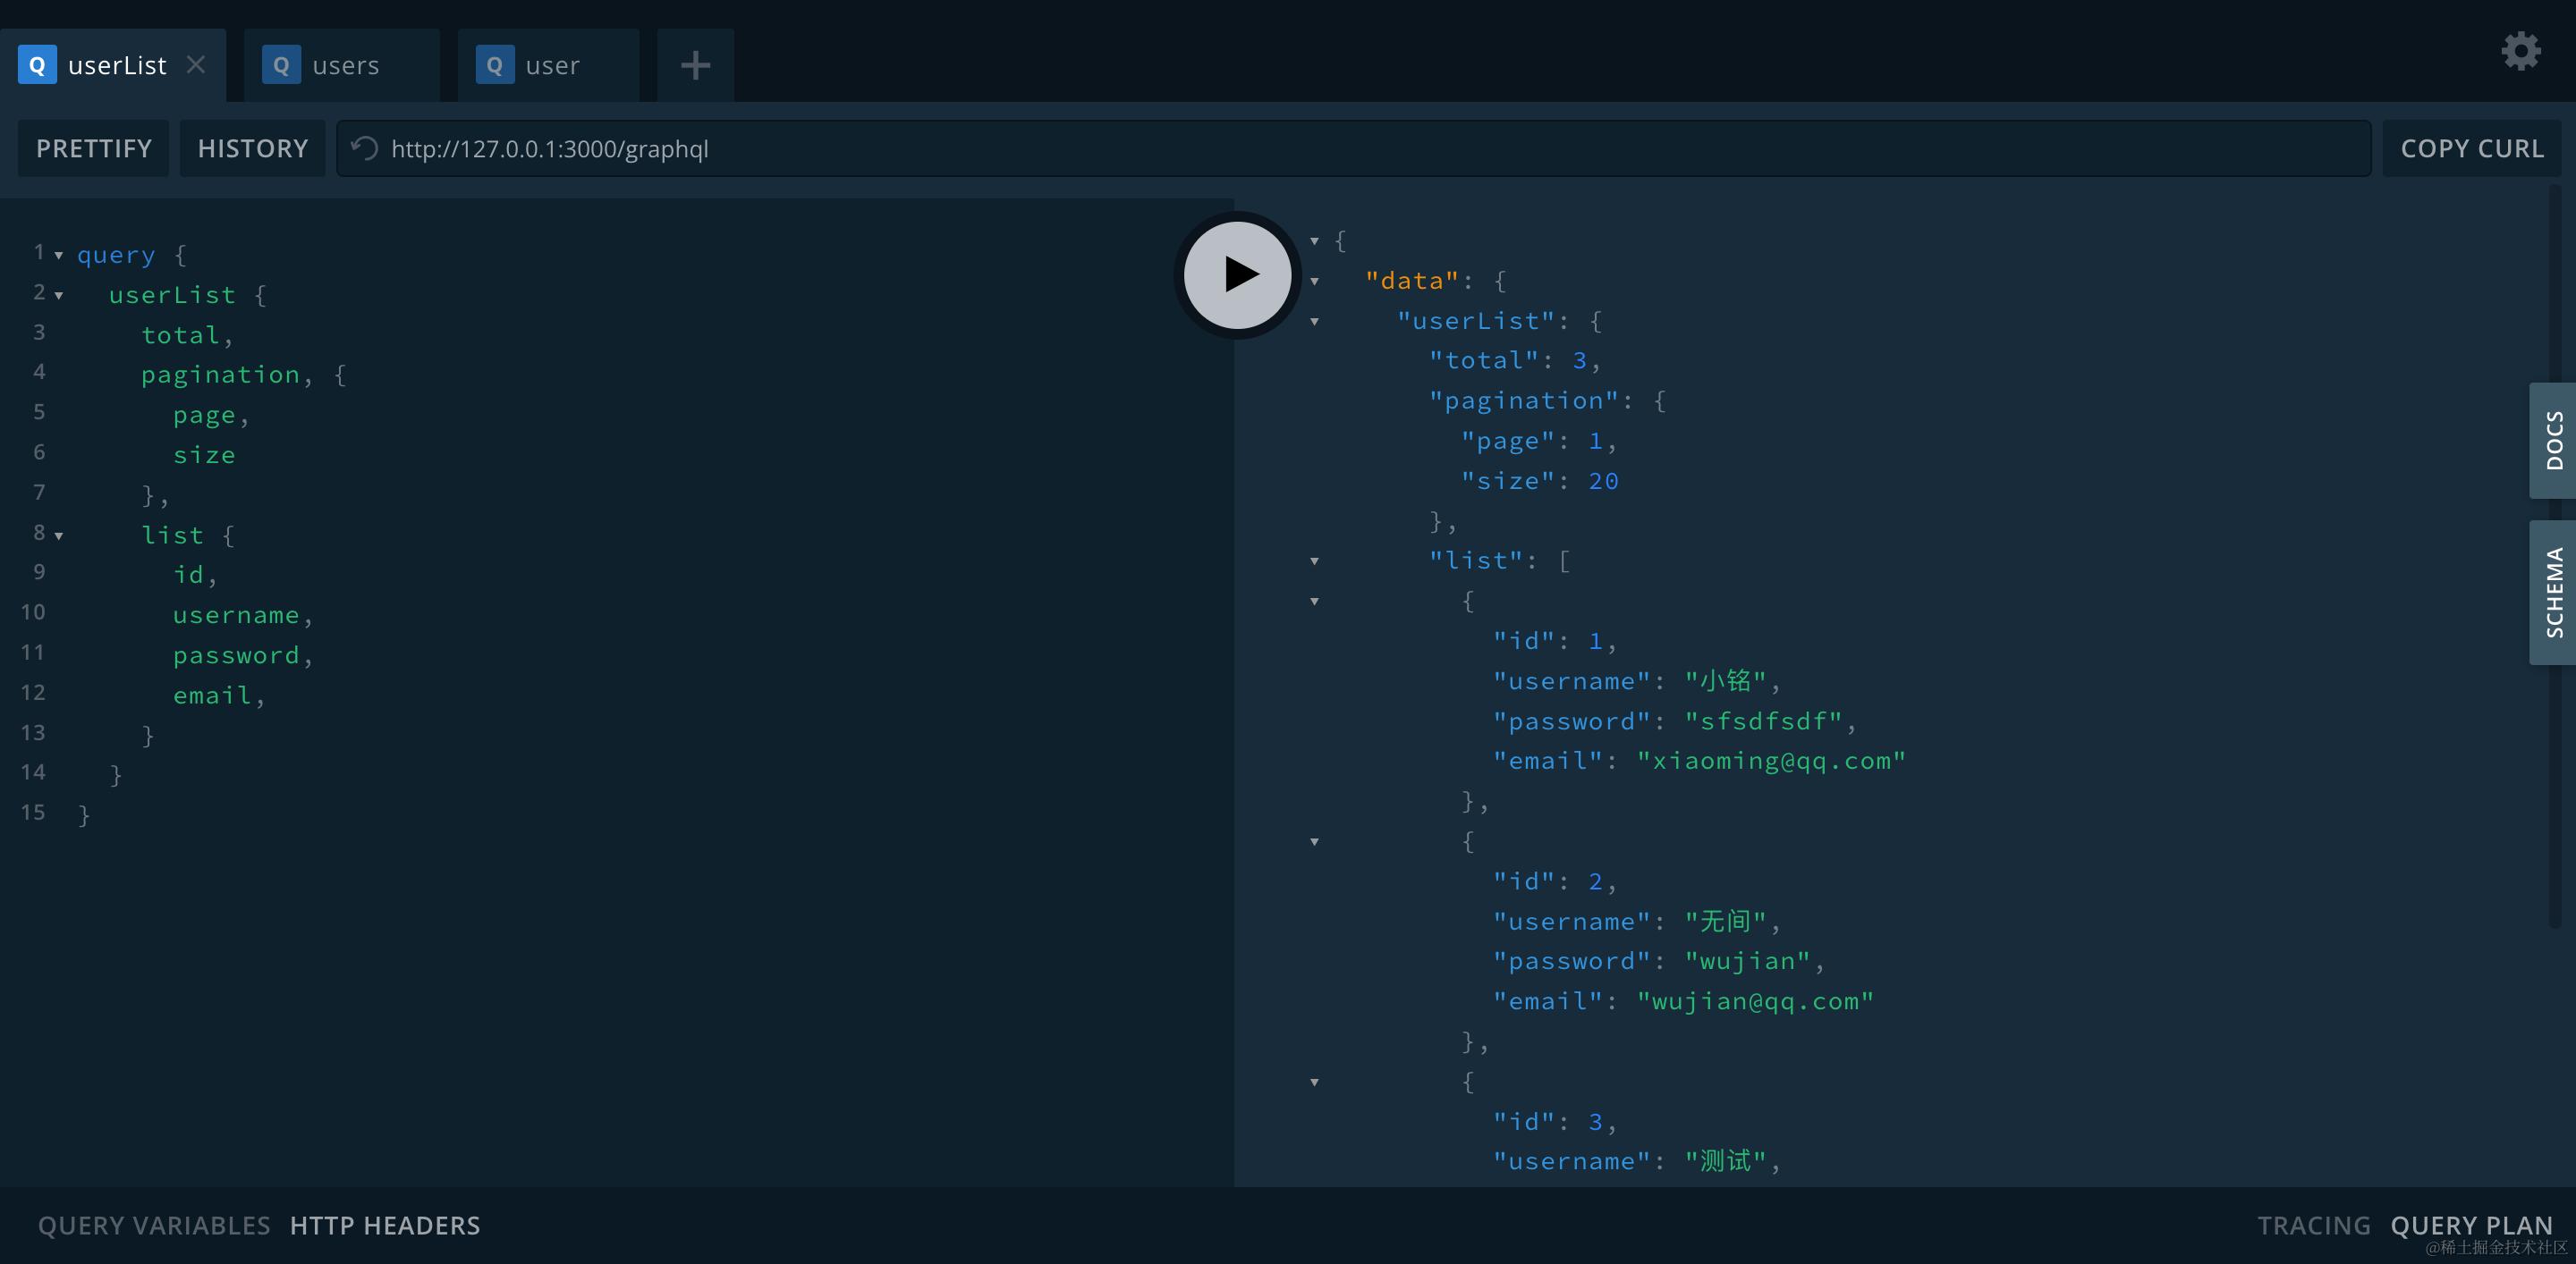
Task: Open the DOCS side panel
Action: point(2553,441)
